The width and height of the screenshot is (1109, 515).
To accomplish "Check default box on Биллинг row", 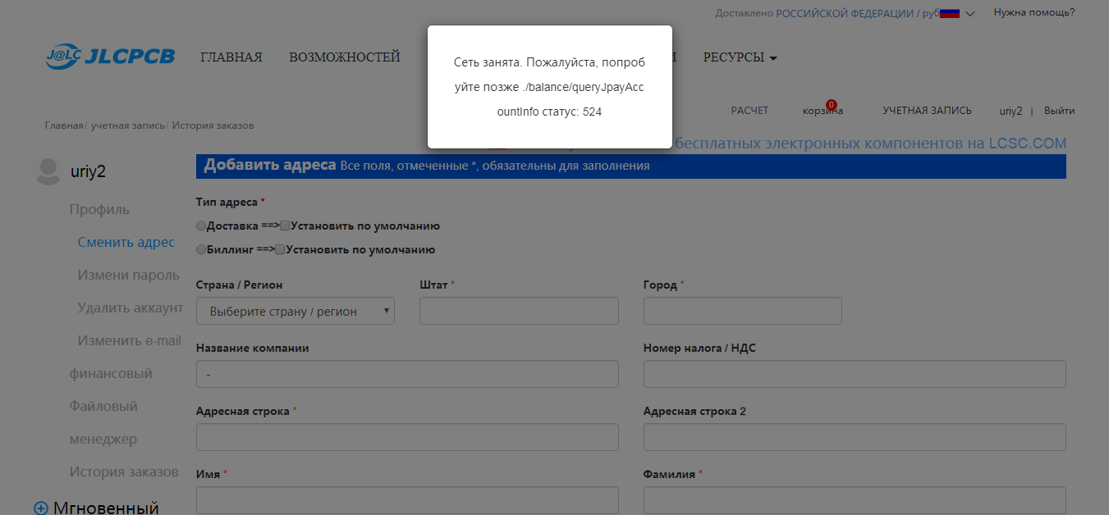I will point(280,249).
